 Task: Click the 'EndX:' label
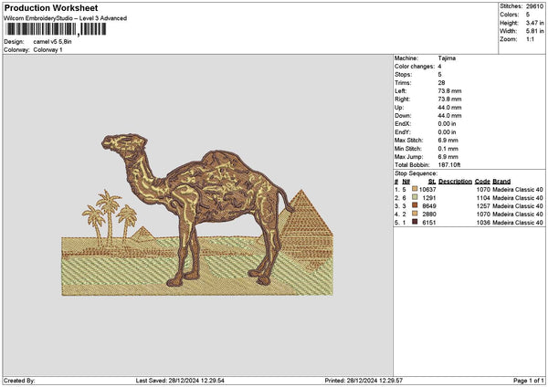403,124
